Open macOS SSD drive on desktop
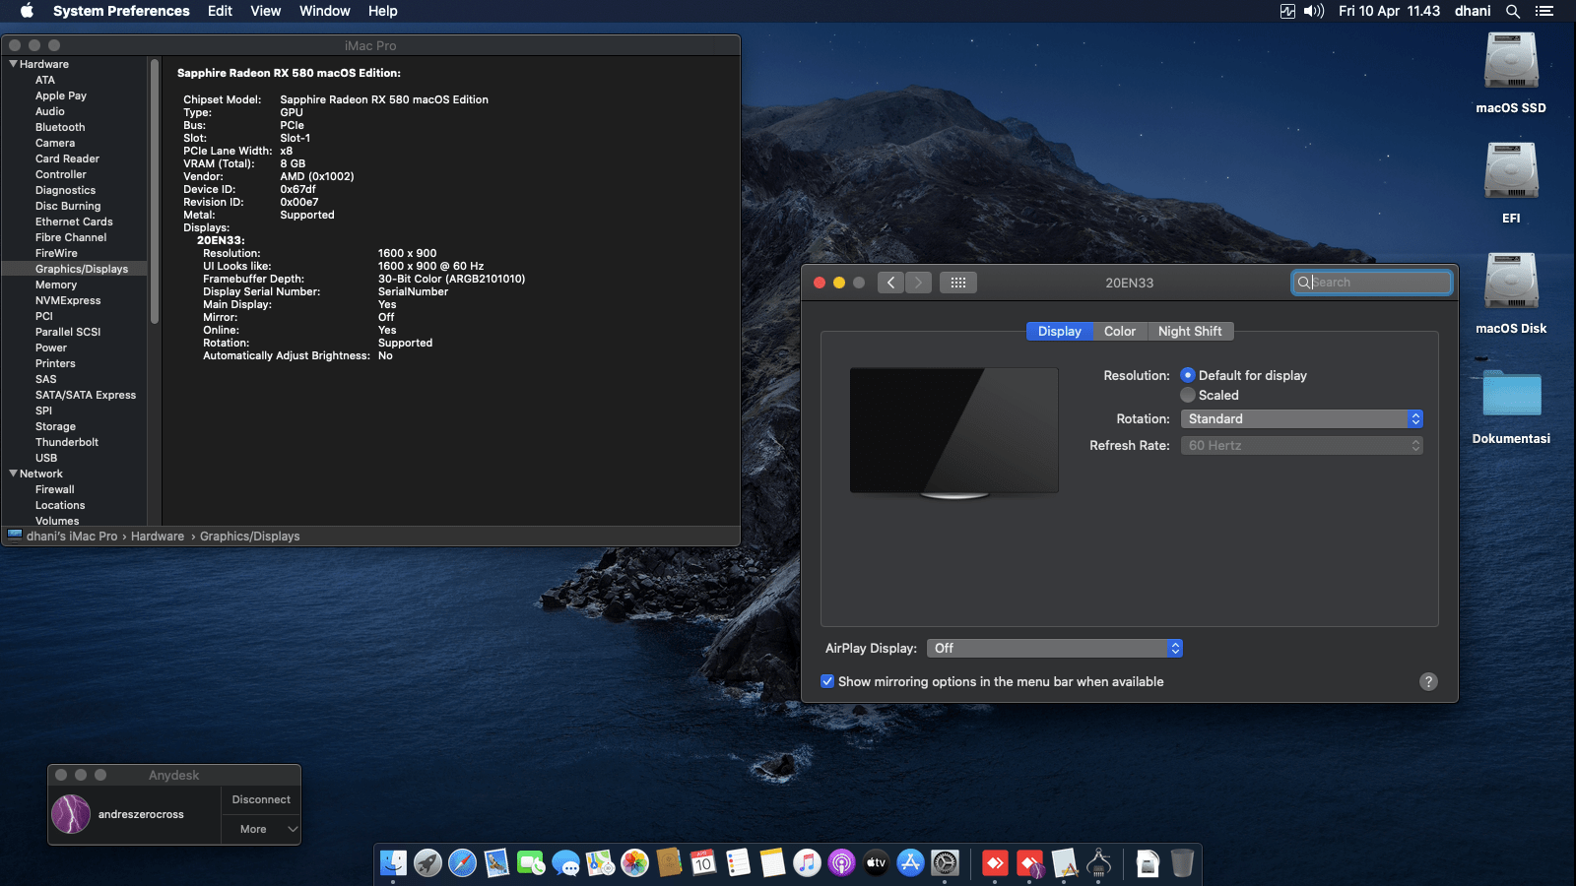Viewport: 1576px width, 886px height. (x=1511, y=62)
